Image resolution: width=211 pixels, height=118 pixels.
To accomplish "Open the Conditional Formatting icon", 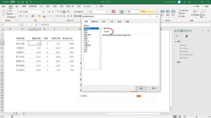I will [113, 12].
